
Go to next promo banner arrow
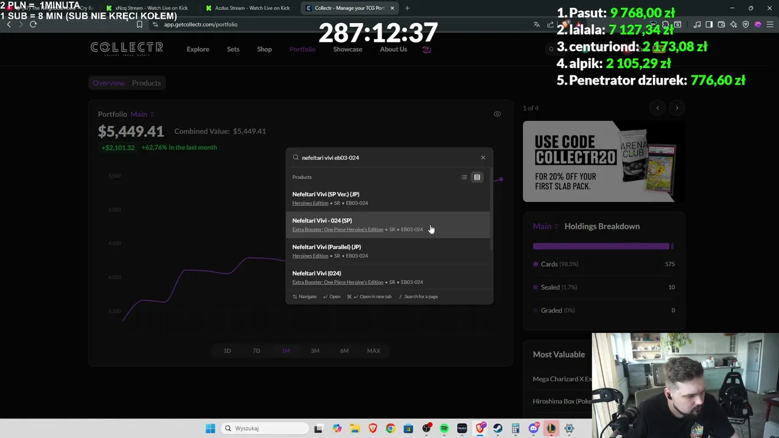[x=677, y=108]
